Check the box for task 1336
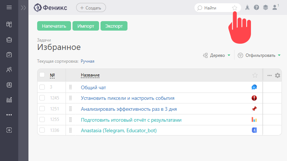 (x=42, y=130)
